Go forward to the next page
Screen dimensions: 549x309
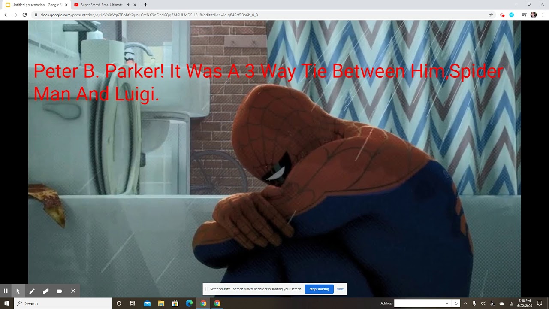[15, 15]
